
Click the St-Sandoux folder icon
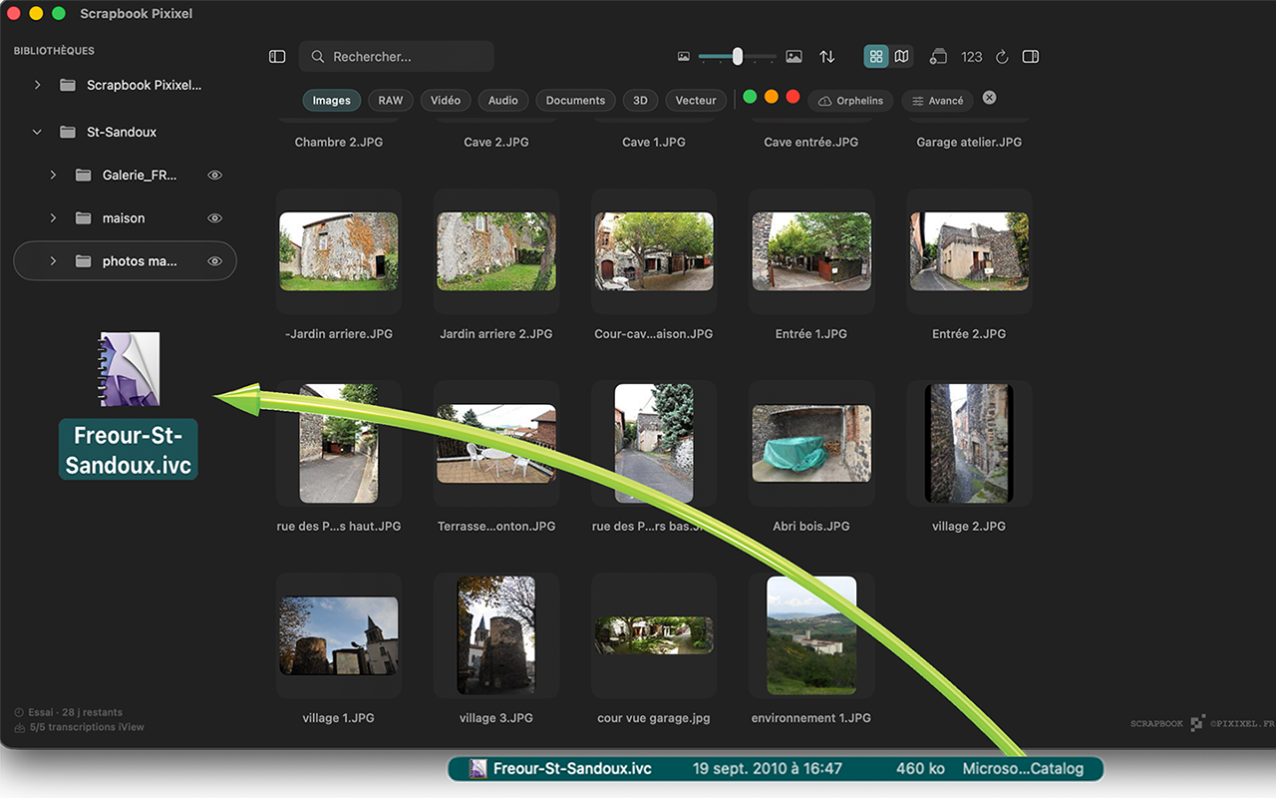(x=68, y=132)
